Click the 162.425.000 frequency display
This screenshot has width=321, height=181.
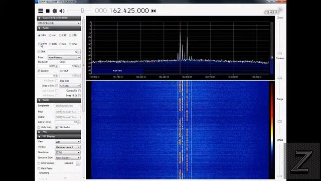(122, 11)
